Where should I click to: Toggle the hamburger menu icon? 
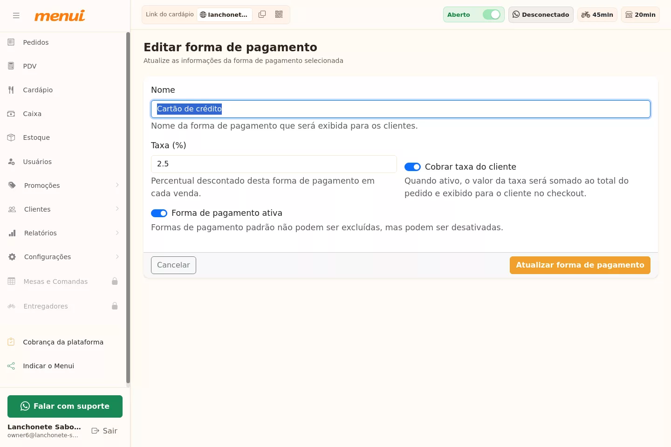[16, 15]
